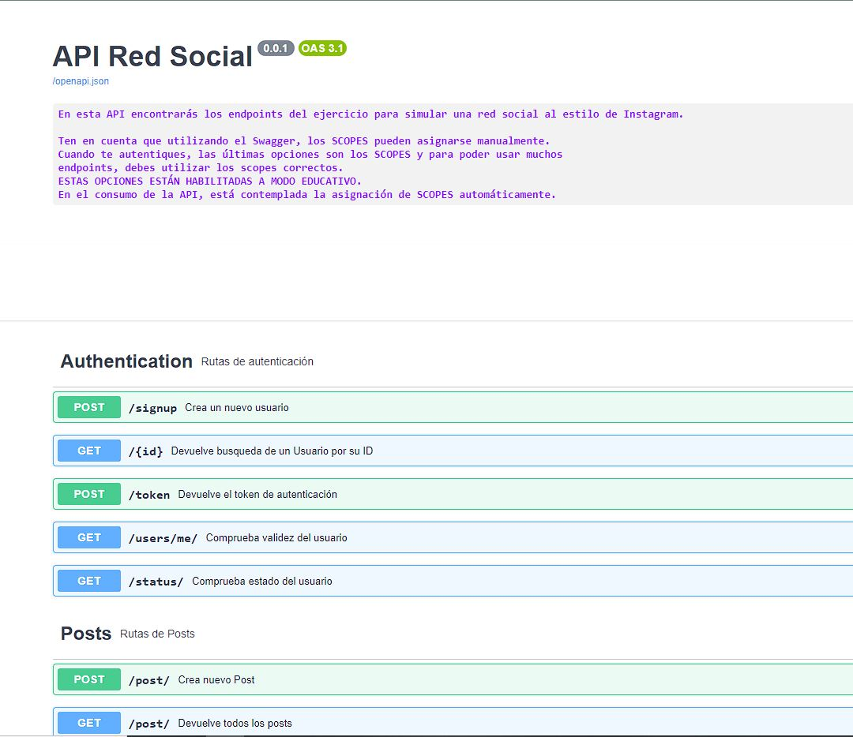Click 'Crea un nuevo usuario' description
This screenshot has width=853, height=737.
[237, 408]
